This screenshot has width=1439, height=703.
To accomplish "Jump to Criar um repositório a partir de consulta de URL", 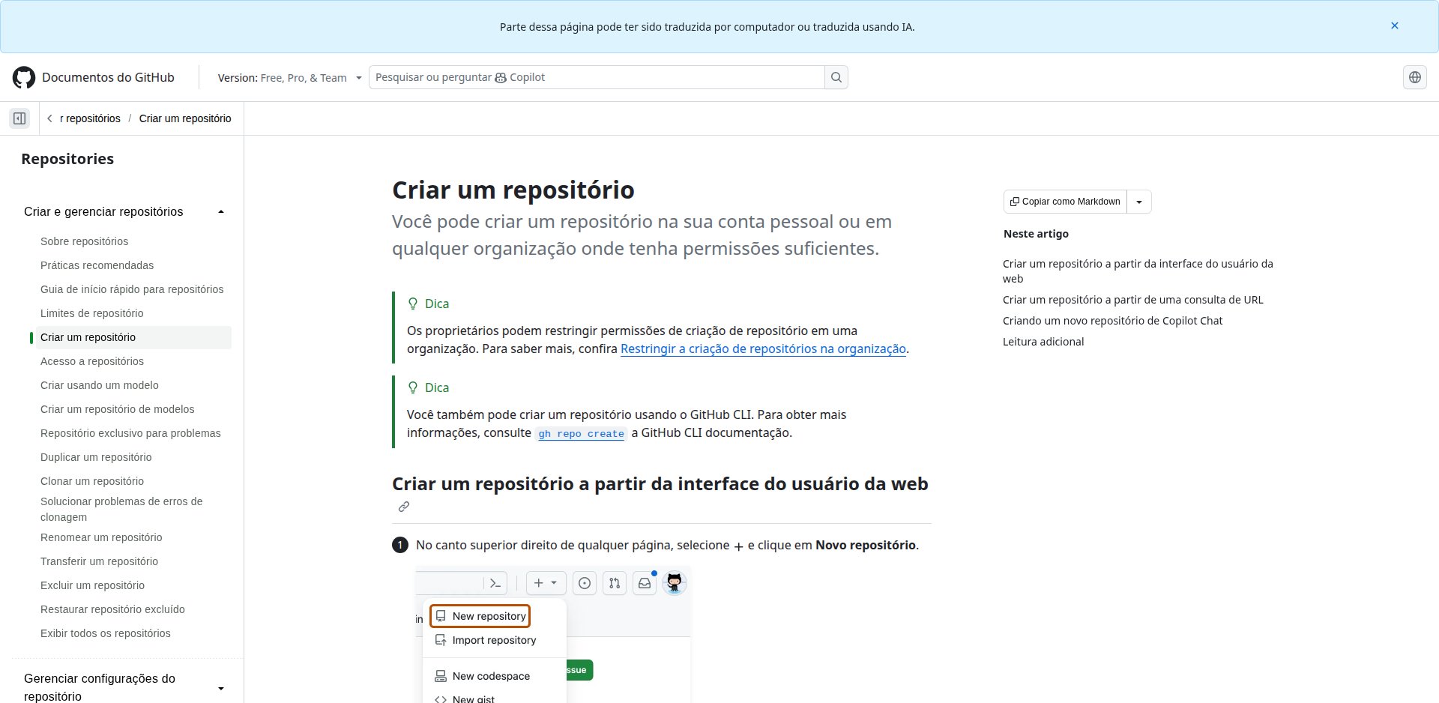I will point(1132,300).
